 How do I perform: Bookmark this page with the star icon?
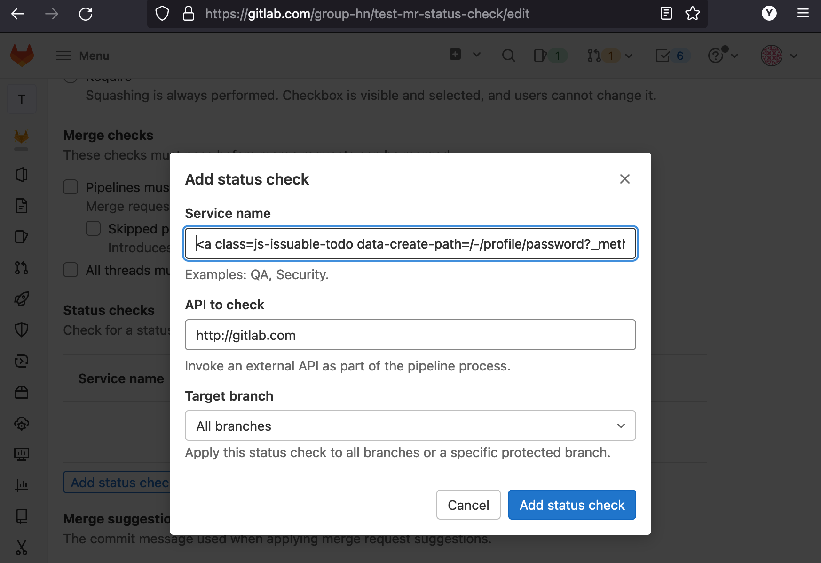point(693,14)
